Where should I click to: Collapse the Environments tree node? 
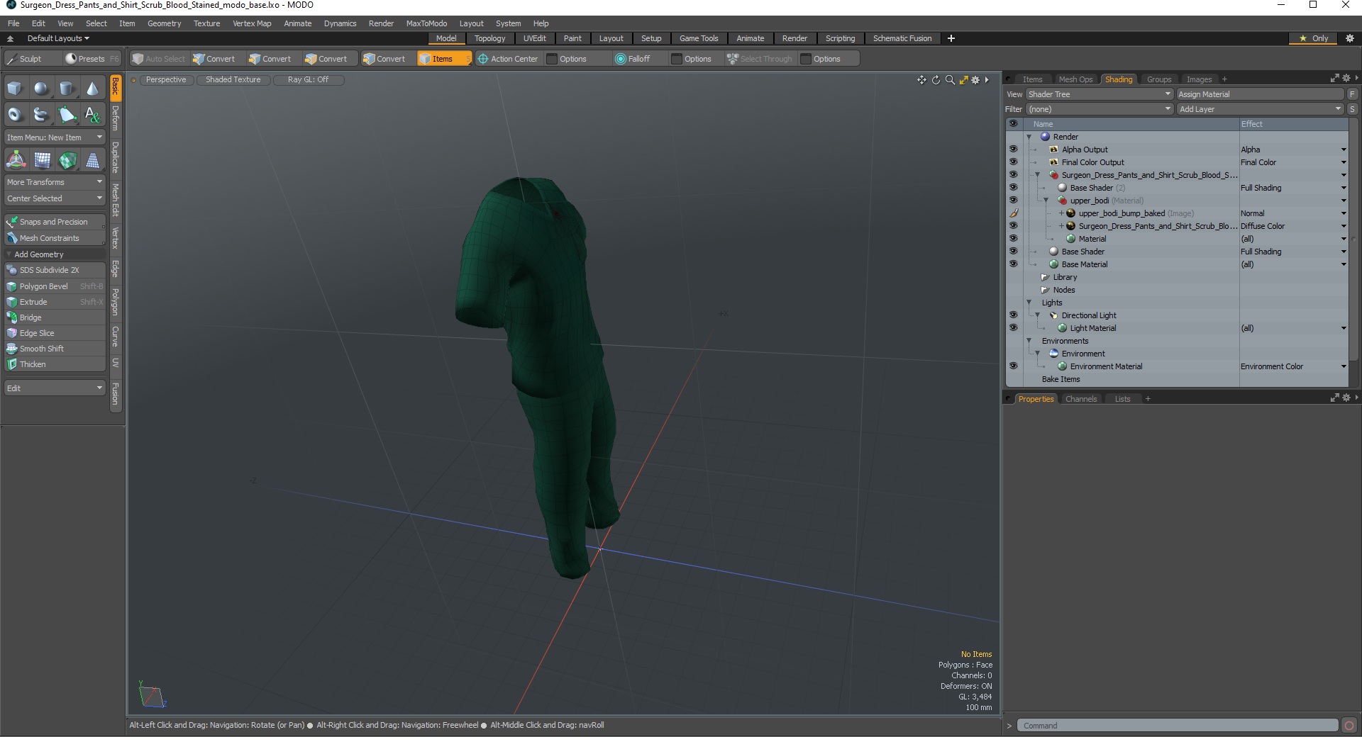point(1029,341)
